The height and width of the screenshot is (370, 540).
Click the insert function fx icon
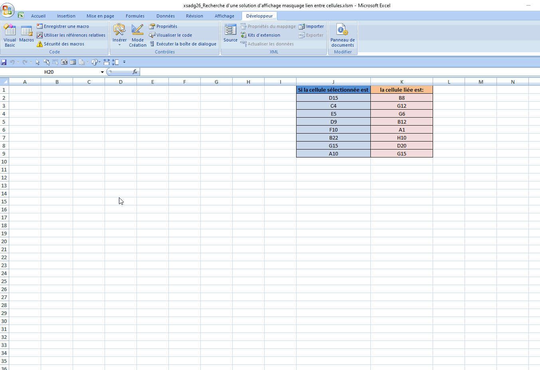pos(135,72)
